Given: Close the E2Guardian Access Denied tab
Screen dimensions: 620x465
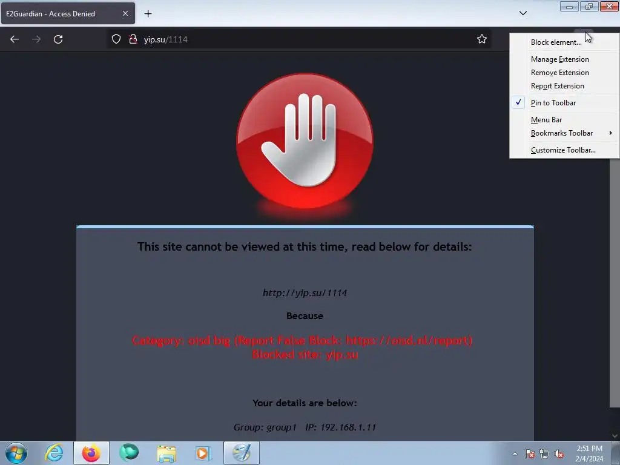Looking at the screenshot, I should click(x=125, y=13).
